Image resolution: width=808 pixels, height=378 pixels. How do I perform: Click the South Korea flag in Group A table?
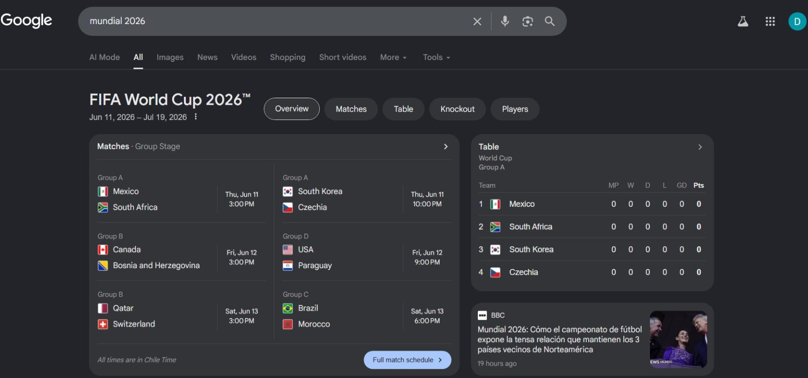pos(495,249)
